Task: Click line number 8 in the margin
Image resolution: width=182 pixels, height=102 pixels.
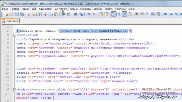Action: [8, 56]
